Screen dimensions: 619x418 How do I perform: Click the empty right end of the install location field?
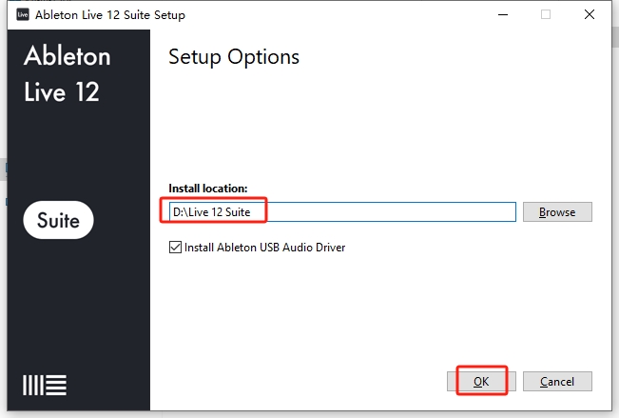456,211
